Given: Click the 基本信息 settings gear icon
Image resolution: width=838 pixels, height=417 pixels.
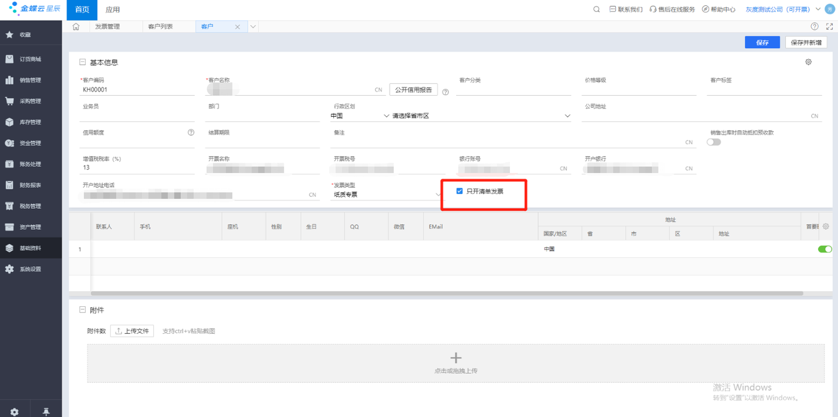Looking at the screenshot, I should coord(808,62).
